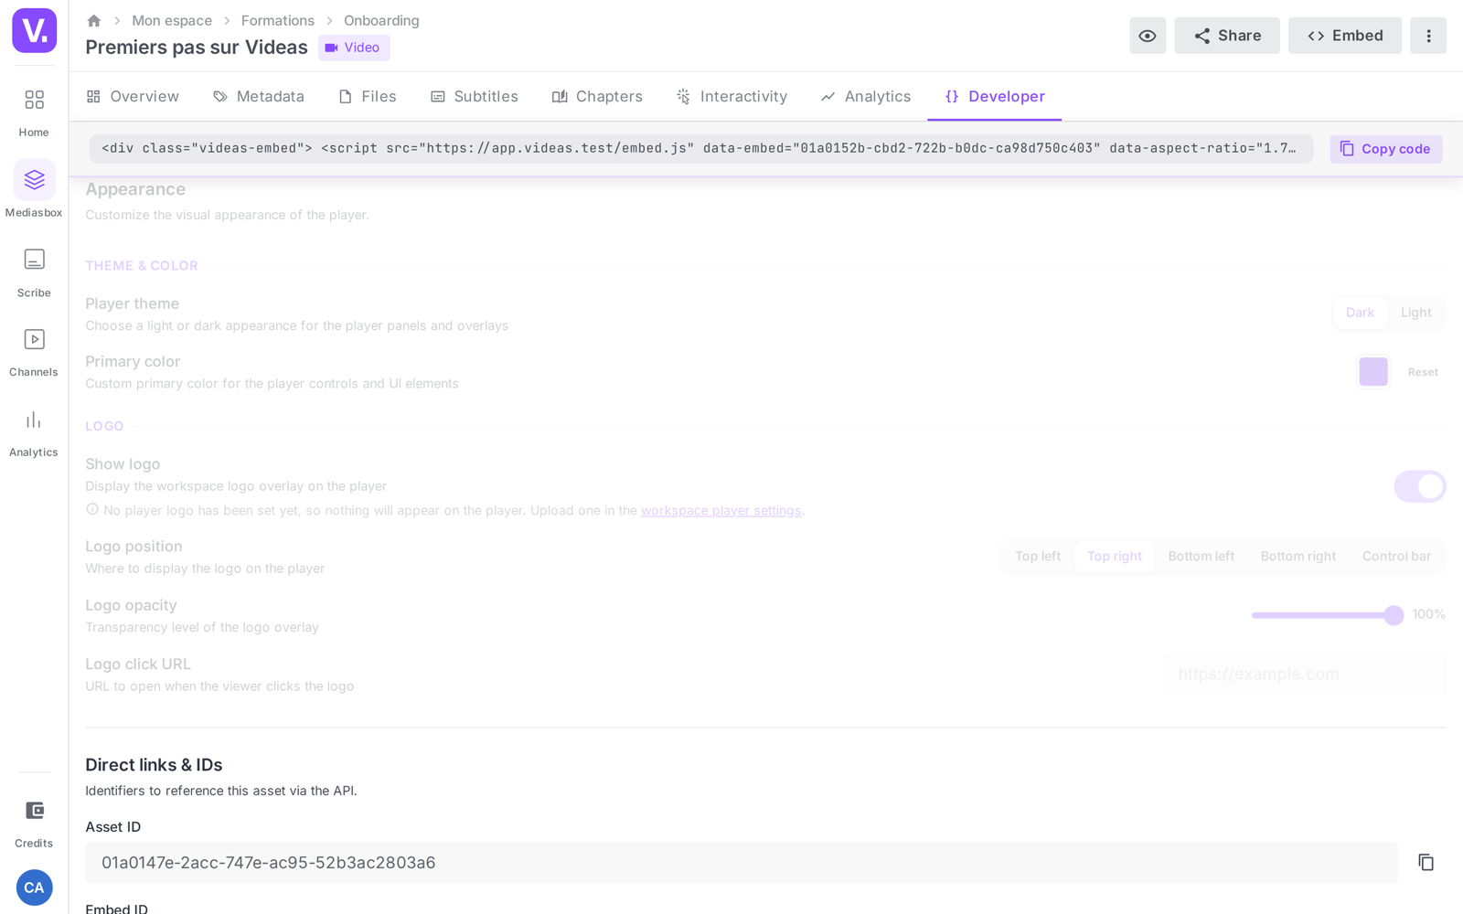Go to the Chapters tab
The image size is (1463, 914).
pyautogui.click(x=597, y=97)
